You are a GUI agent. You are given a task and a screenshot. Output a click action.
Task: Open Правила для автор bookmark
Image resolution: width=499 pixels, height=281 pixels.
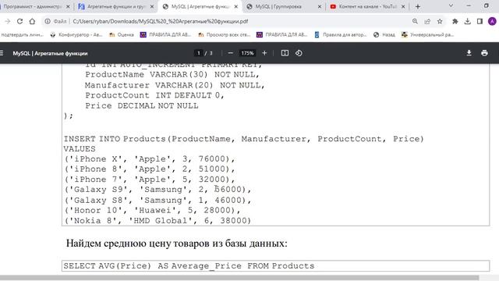tap(341, 34)
